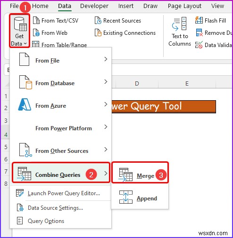Switch to the View tab

(217, 6)
